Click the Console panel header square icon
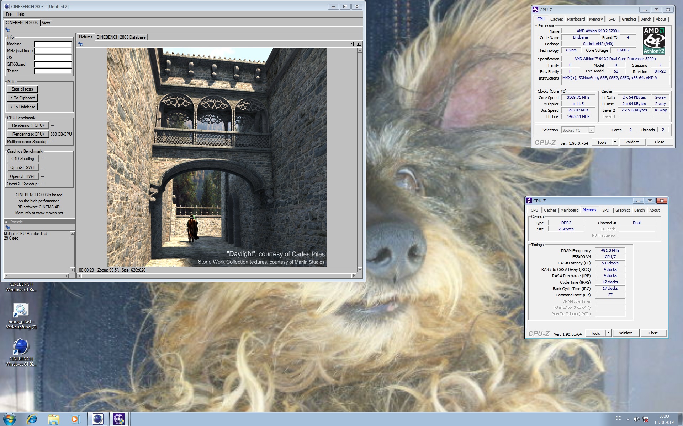This screenshot has height=426, width=683. (6, 222)
